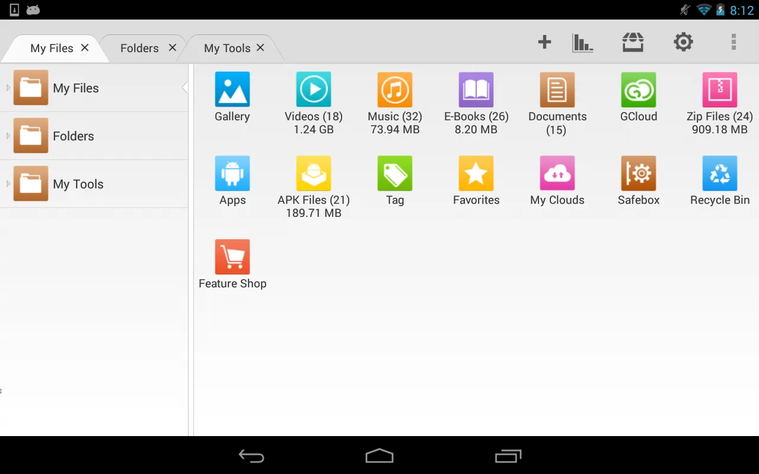Add a new tab with the plus button
Viewport: 759px width, 474px height.
(544, 41)
